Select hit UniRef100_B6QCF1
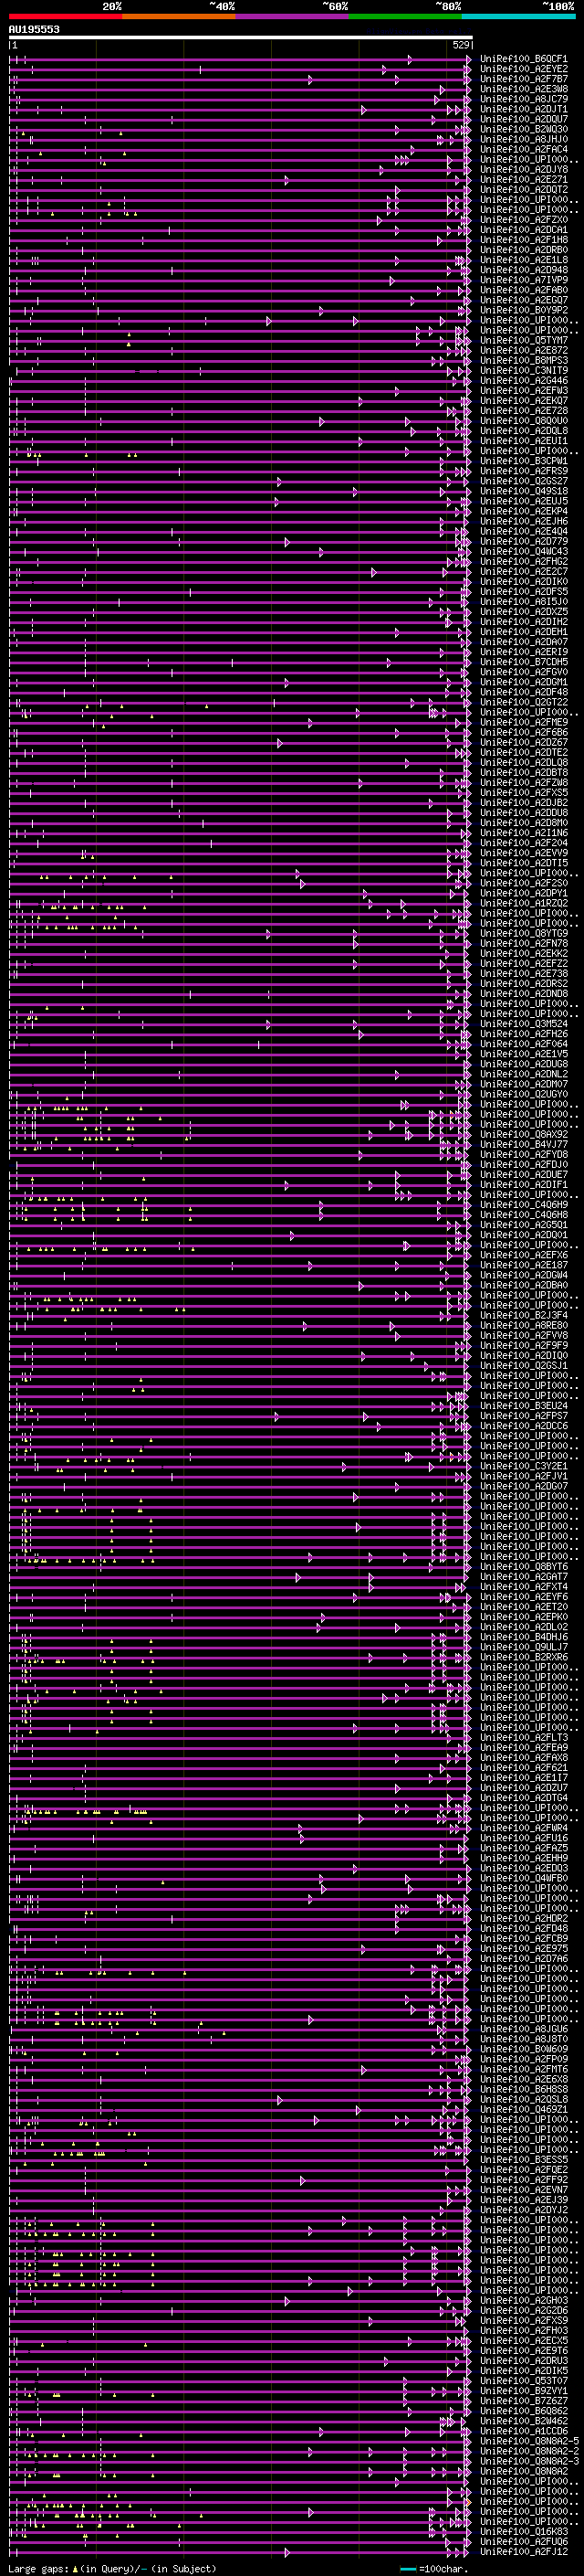Viewport: 584px width, 2576px height. click(x=523, y=59)
